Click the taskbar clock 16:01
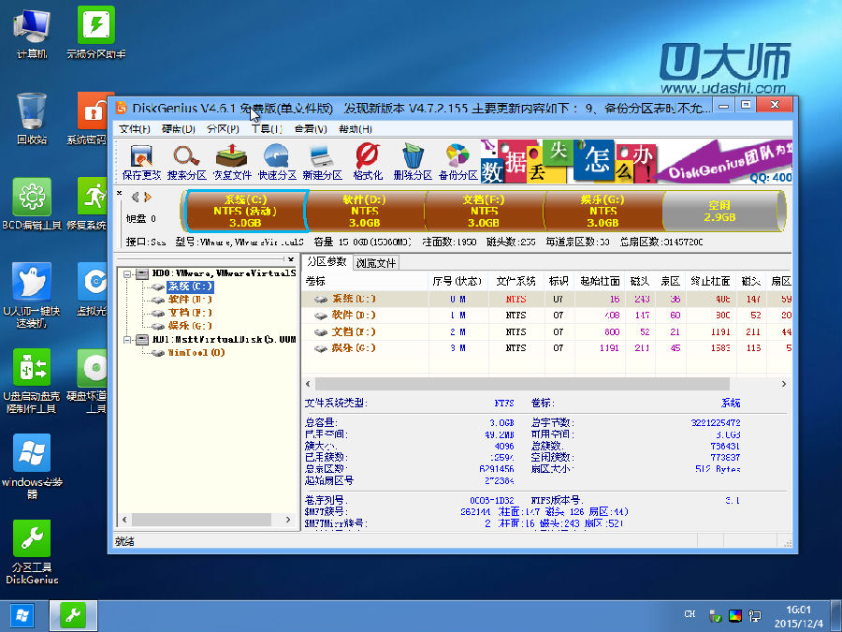842x632 pixels. tap(799, 610)
